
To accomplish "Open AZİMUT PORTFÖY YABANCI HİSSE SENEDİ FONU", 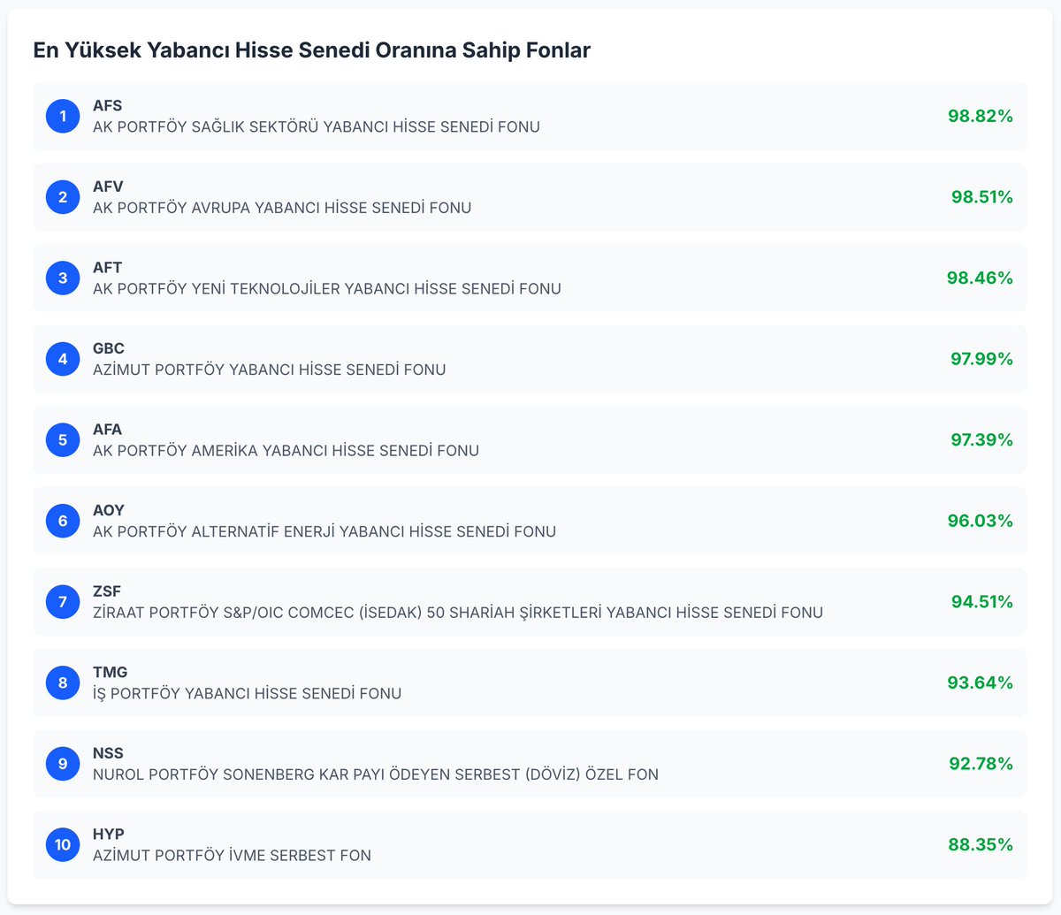I will [270, 370].
